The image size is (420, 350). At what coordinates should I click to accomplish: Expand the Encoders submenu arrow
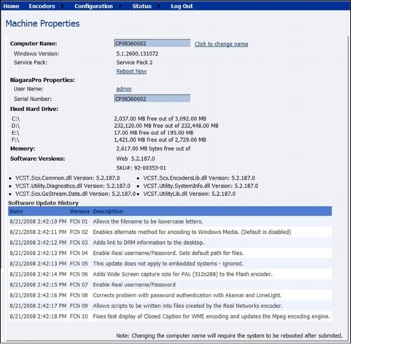[x=62, y=6]
